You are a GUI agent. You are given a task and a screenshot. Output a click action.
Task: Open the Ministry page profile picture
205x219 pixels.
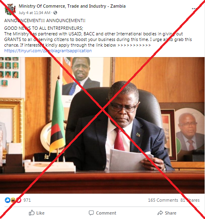point(10,9)
